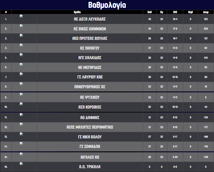Select the ΝΕ ΜΕΓΑΡΙΔΟΣ team logo
The height and width of the screenshot is (172, 214).
pos(21,64)
